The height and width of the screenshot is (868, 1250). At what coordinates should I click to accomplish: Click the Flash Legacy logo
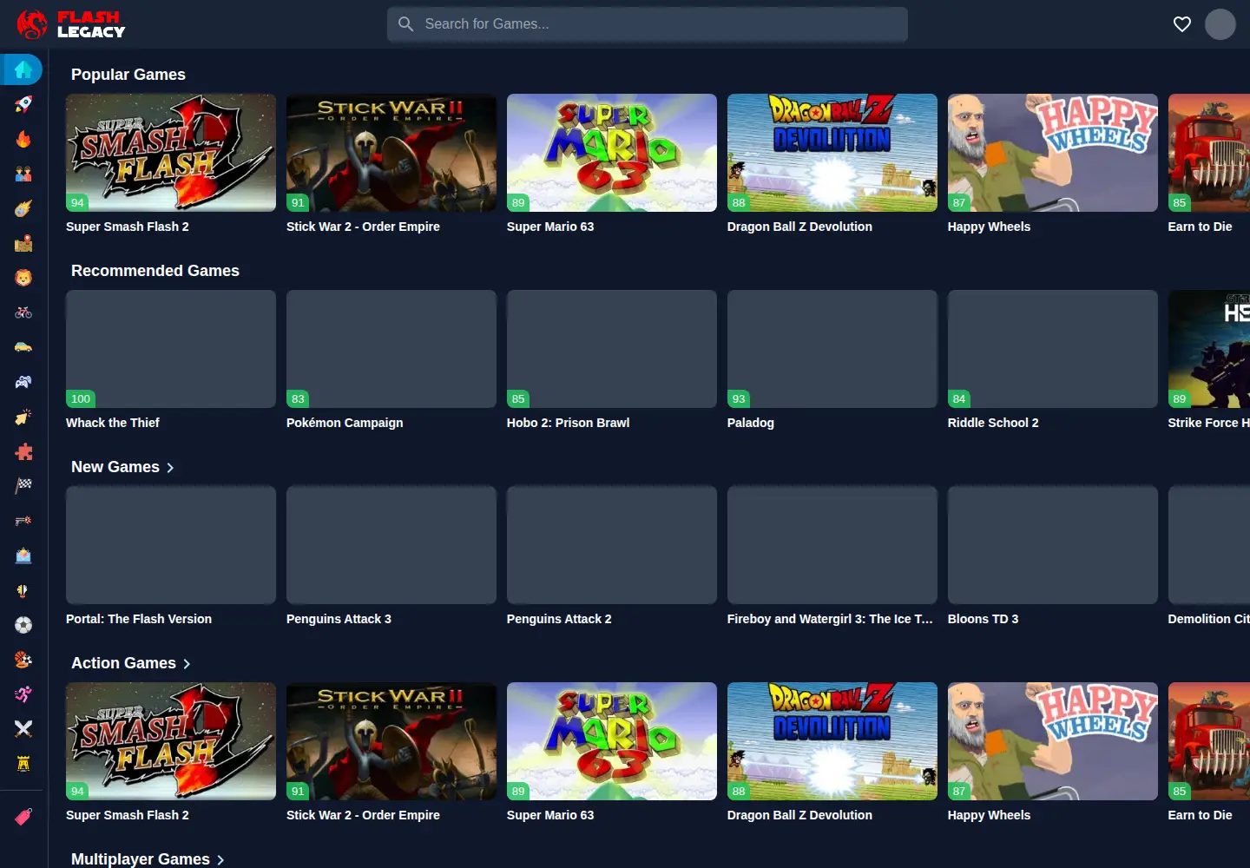click(71, 24)
